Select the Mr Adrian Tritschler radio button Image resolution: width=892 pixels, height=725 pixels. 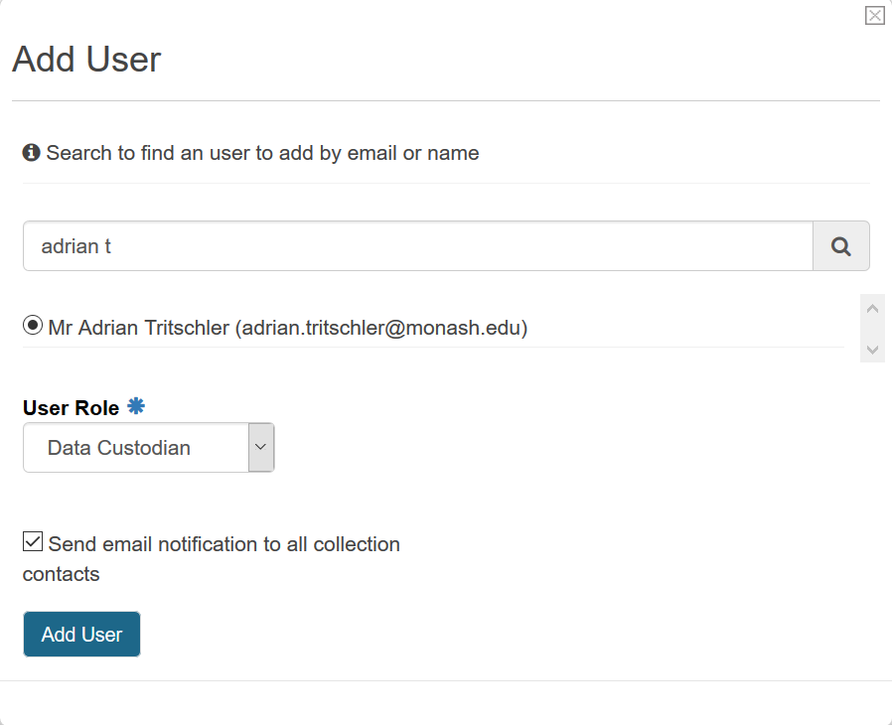[x=33, y=326]
